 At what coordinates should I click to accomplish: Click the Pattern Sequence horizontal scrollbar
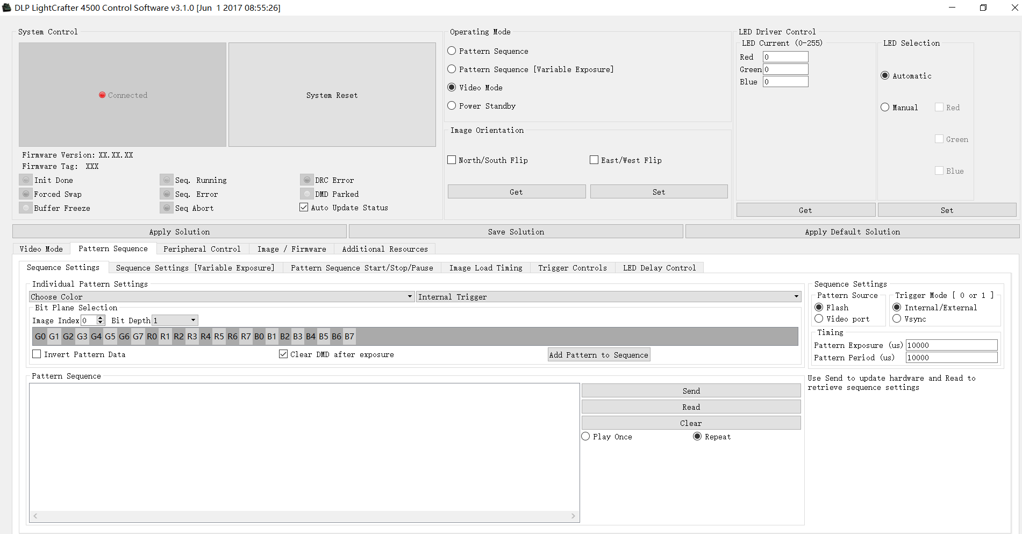(x=304, y=516)
